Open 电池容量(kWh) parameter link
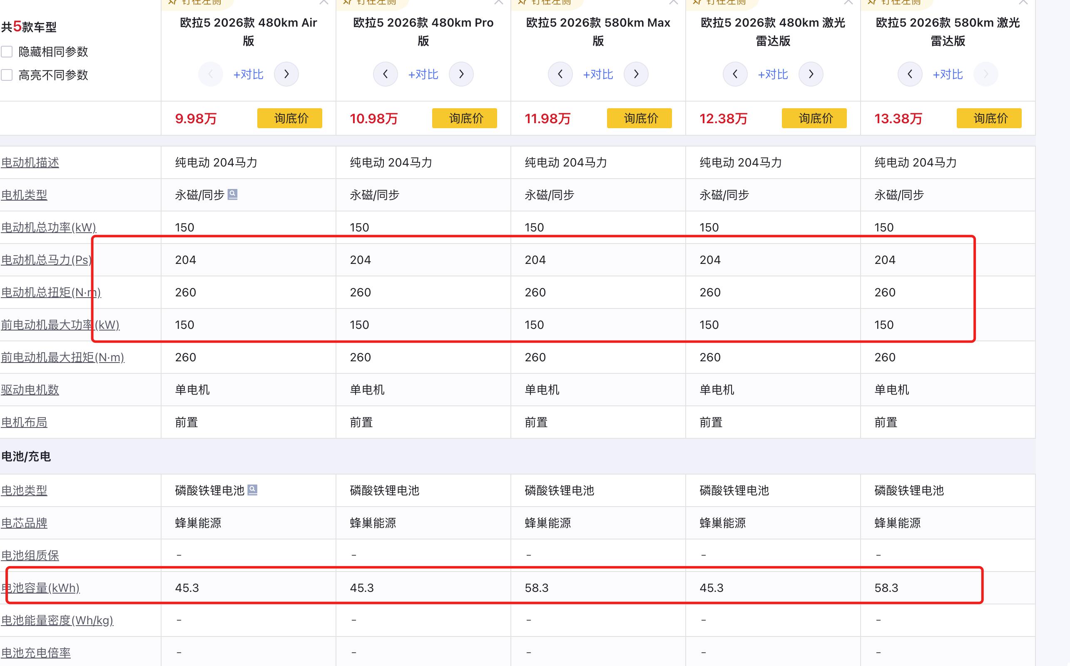This screenshot has width=1070, height=666. [x=40, y=588]
